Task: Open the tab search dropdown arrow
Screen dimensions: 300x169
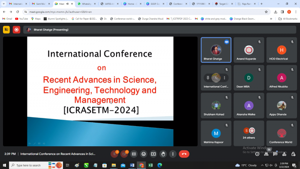Action: pos(3,3)
